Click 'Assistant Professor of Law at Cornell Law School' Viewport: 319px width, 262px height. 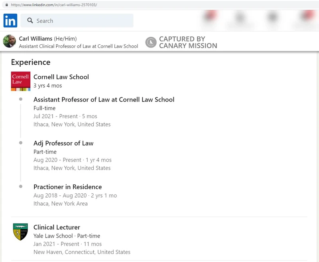[x=104, y=99]
